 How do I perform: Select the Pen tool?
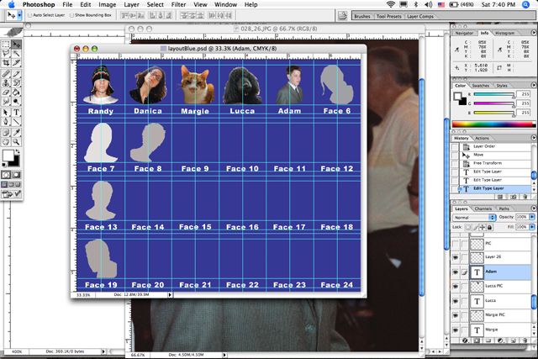[6, 122]
